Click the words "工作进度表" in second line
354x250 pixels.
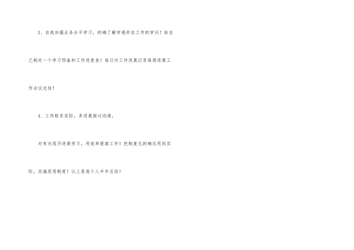pyautogui.click(x=88, y=60)
